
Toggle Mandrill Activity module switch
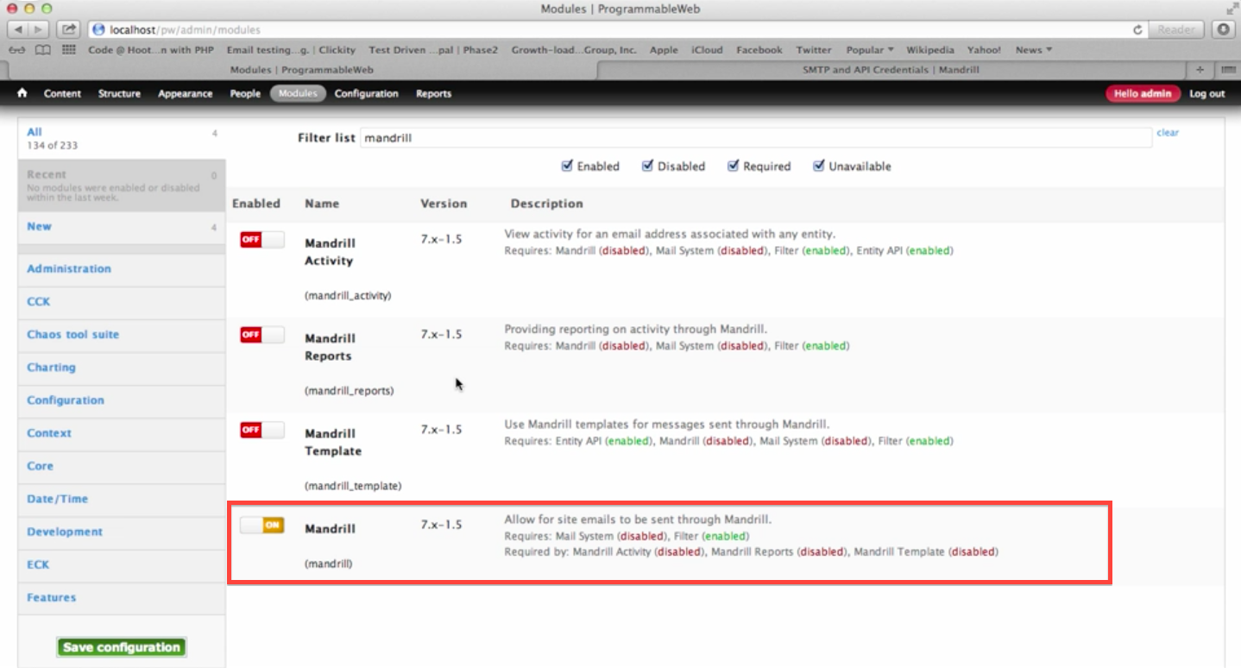tap(262, 240)
